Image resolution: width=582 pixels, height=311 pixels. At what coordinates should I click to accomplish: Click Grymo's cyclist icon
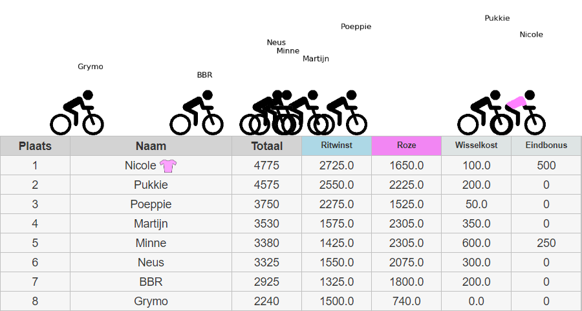pyautogui.click(x=77, y=113)
